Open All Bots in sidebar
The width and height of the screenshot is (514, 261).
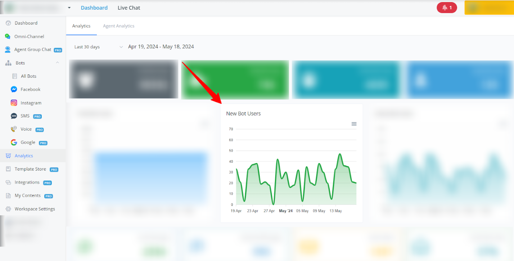click(x=28, y=76)
